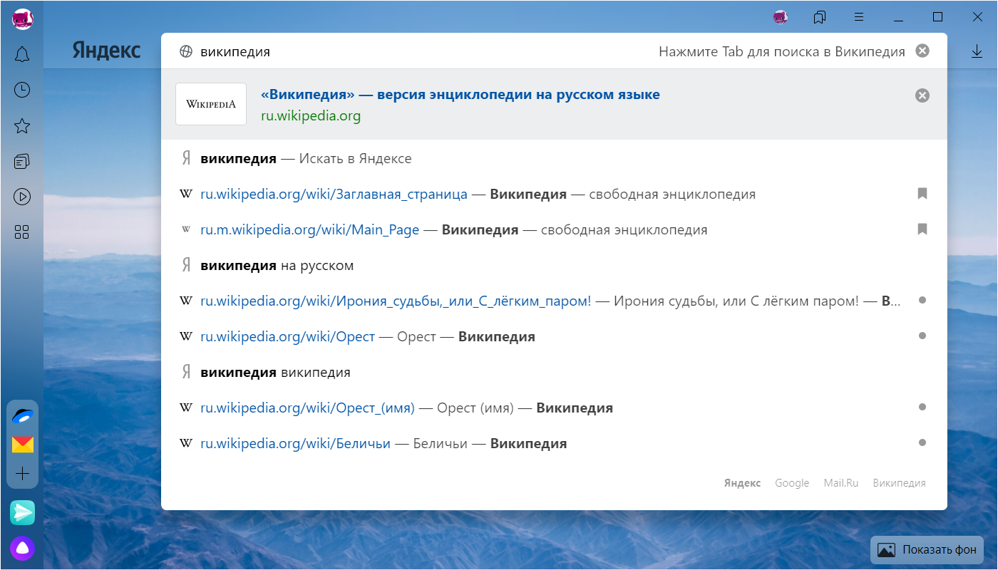Click the 'Нажмите Tab для поиска' hint
The image size is (998, 570).
pyautogui.click(x=782, y=51)
